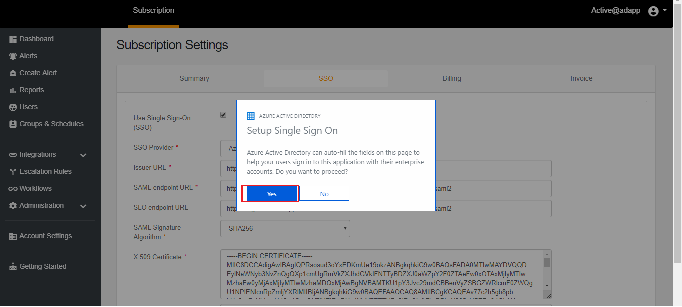The height and width of the screenshot is (307, 682).
Task: Open the Getting Started page
Action: [x=43, y=266]
